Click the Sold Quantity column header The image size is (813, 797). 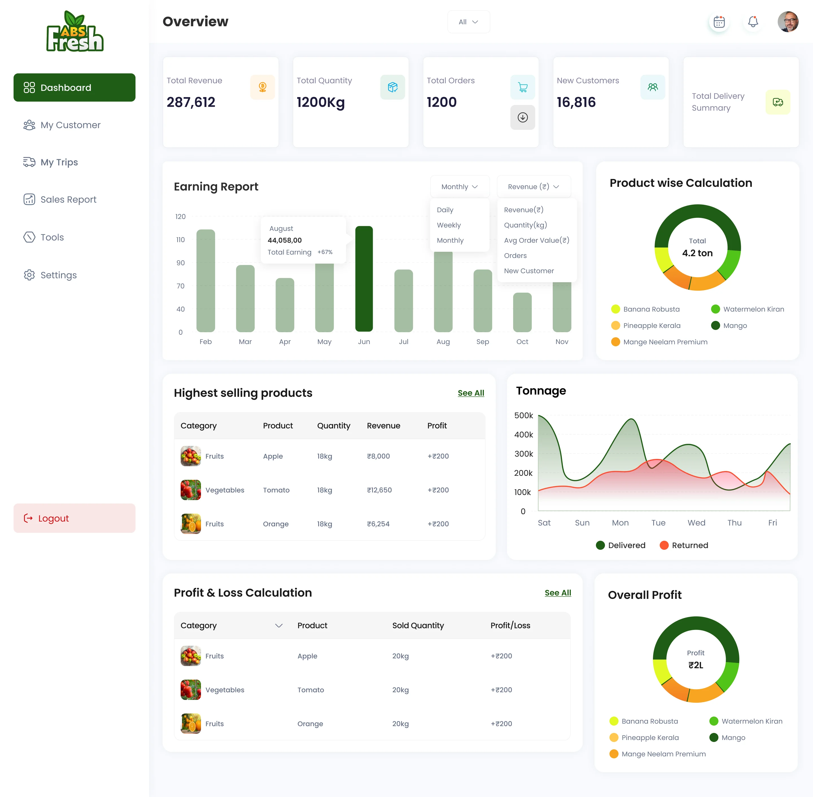[x=418, y=625]
